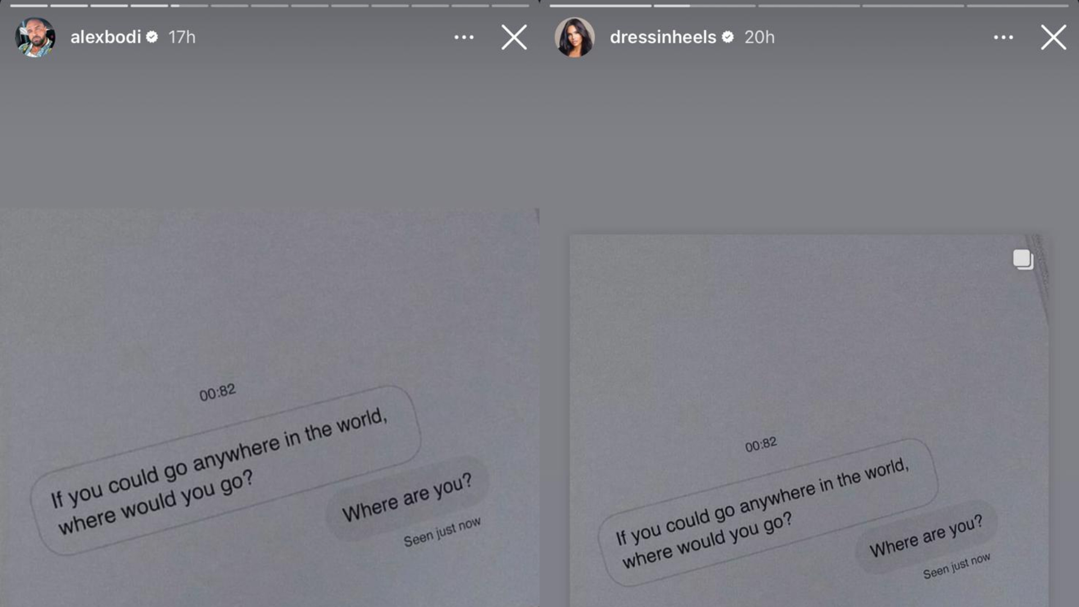This screenshot has height=607, width=1079.
Task: Open the dressinheels username link
Action: pyautogui.click(x=663, y=37)
